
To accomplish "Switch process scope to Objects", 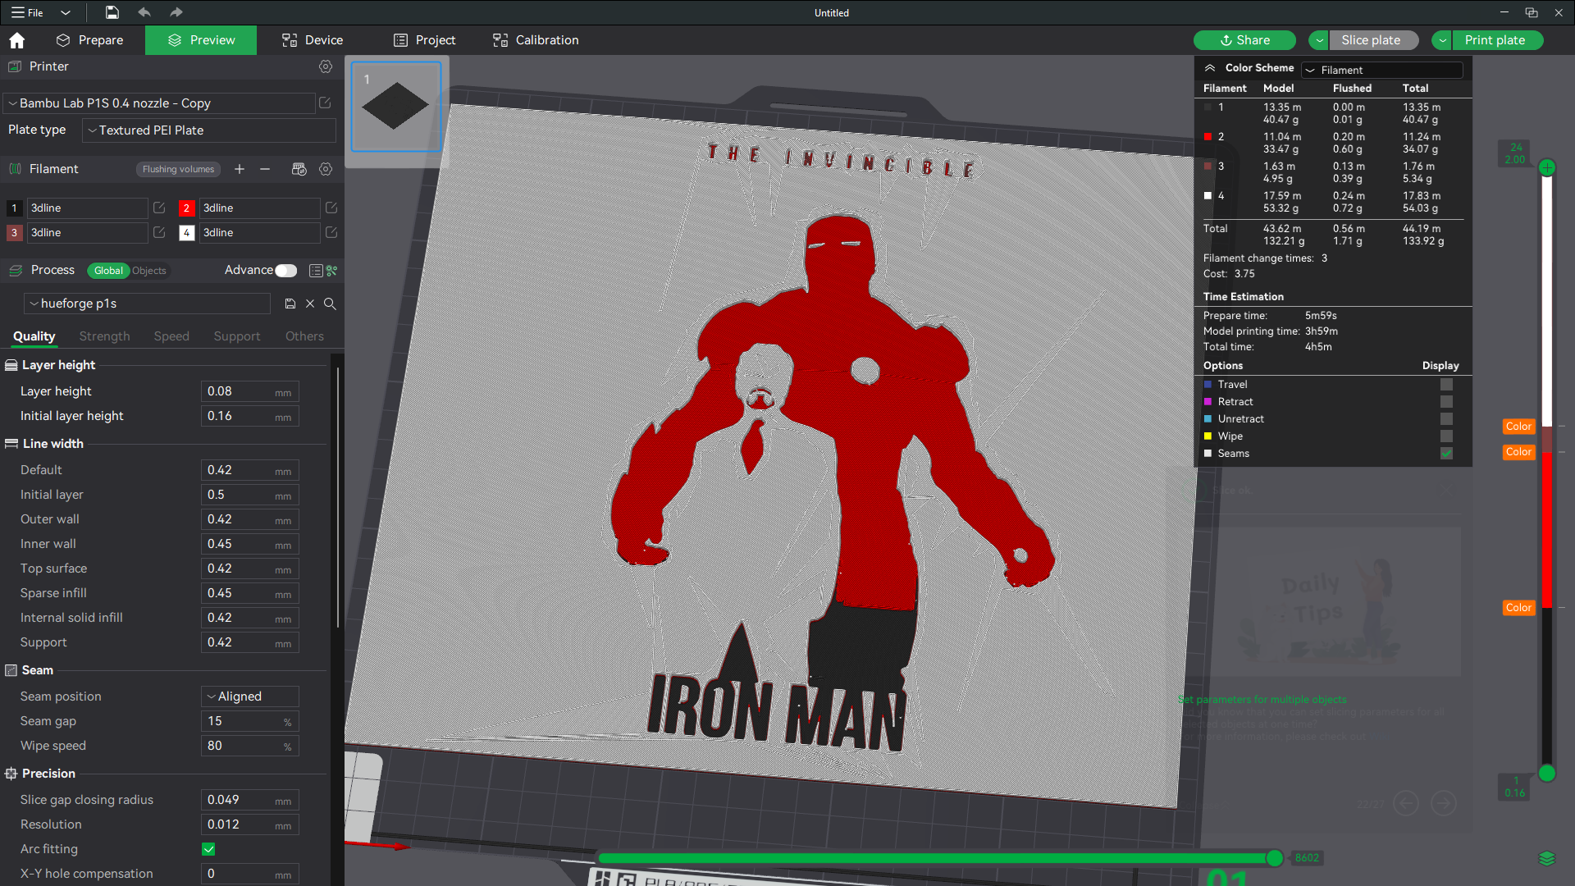I will tap(149, 271).
